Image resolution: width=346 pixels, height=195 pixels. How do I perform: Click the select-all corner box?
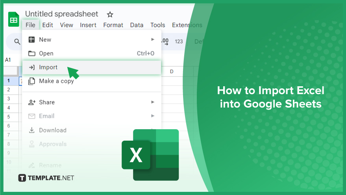pos(11,71)
